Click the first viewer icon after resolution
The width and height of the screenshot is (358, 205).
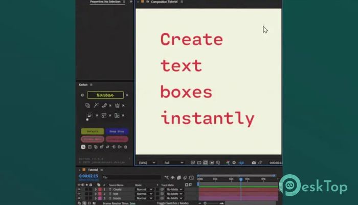(193, 162)
